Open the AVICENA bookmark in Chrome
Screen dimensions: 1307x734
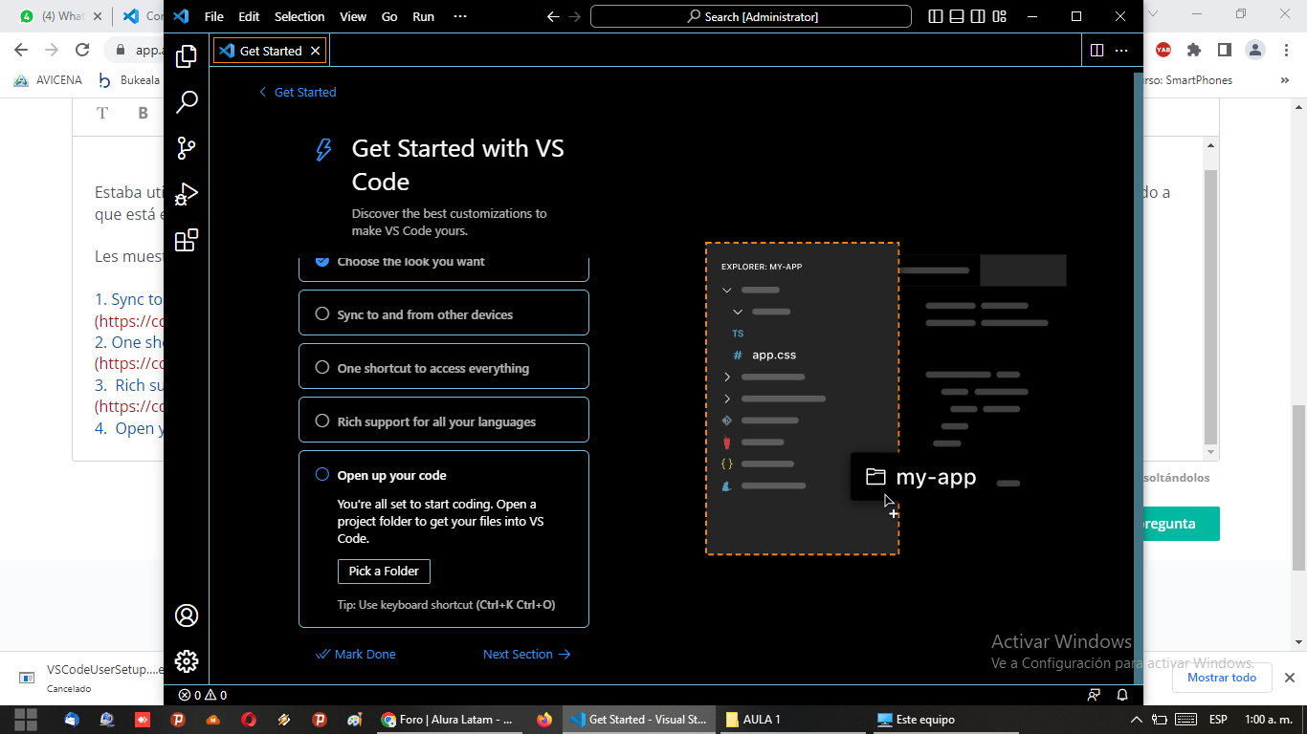point(48,80)
